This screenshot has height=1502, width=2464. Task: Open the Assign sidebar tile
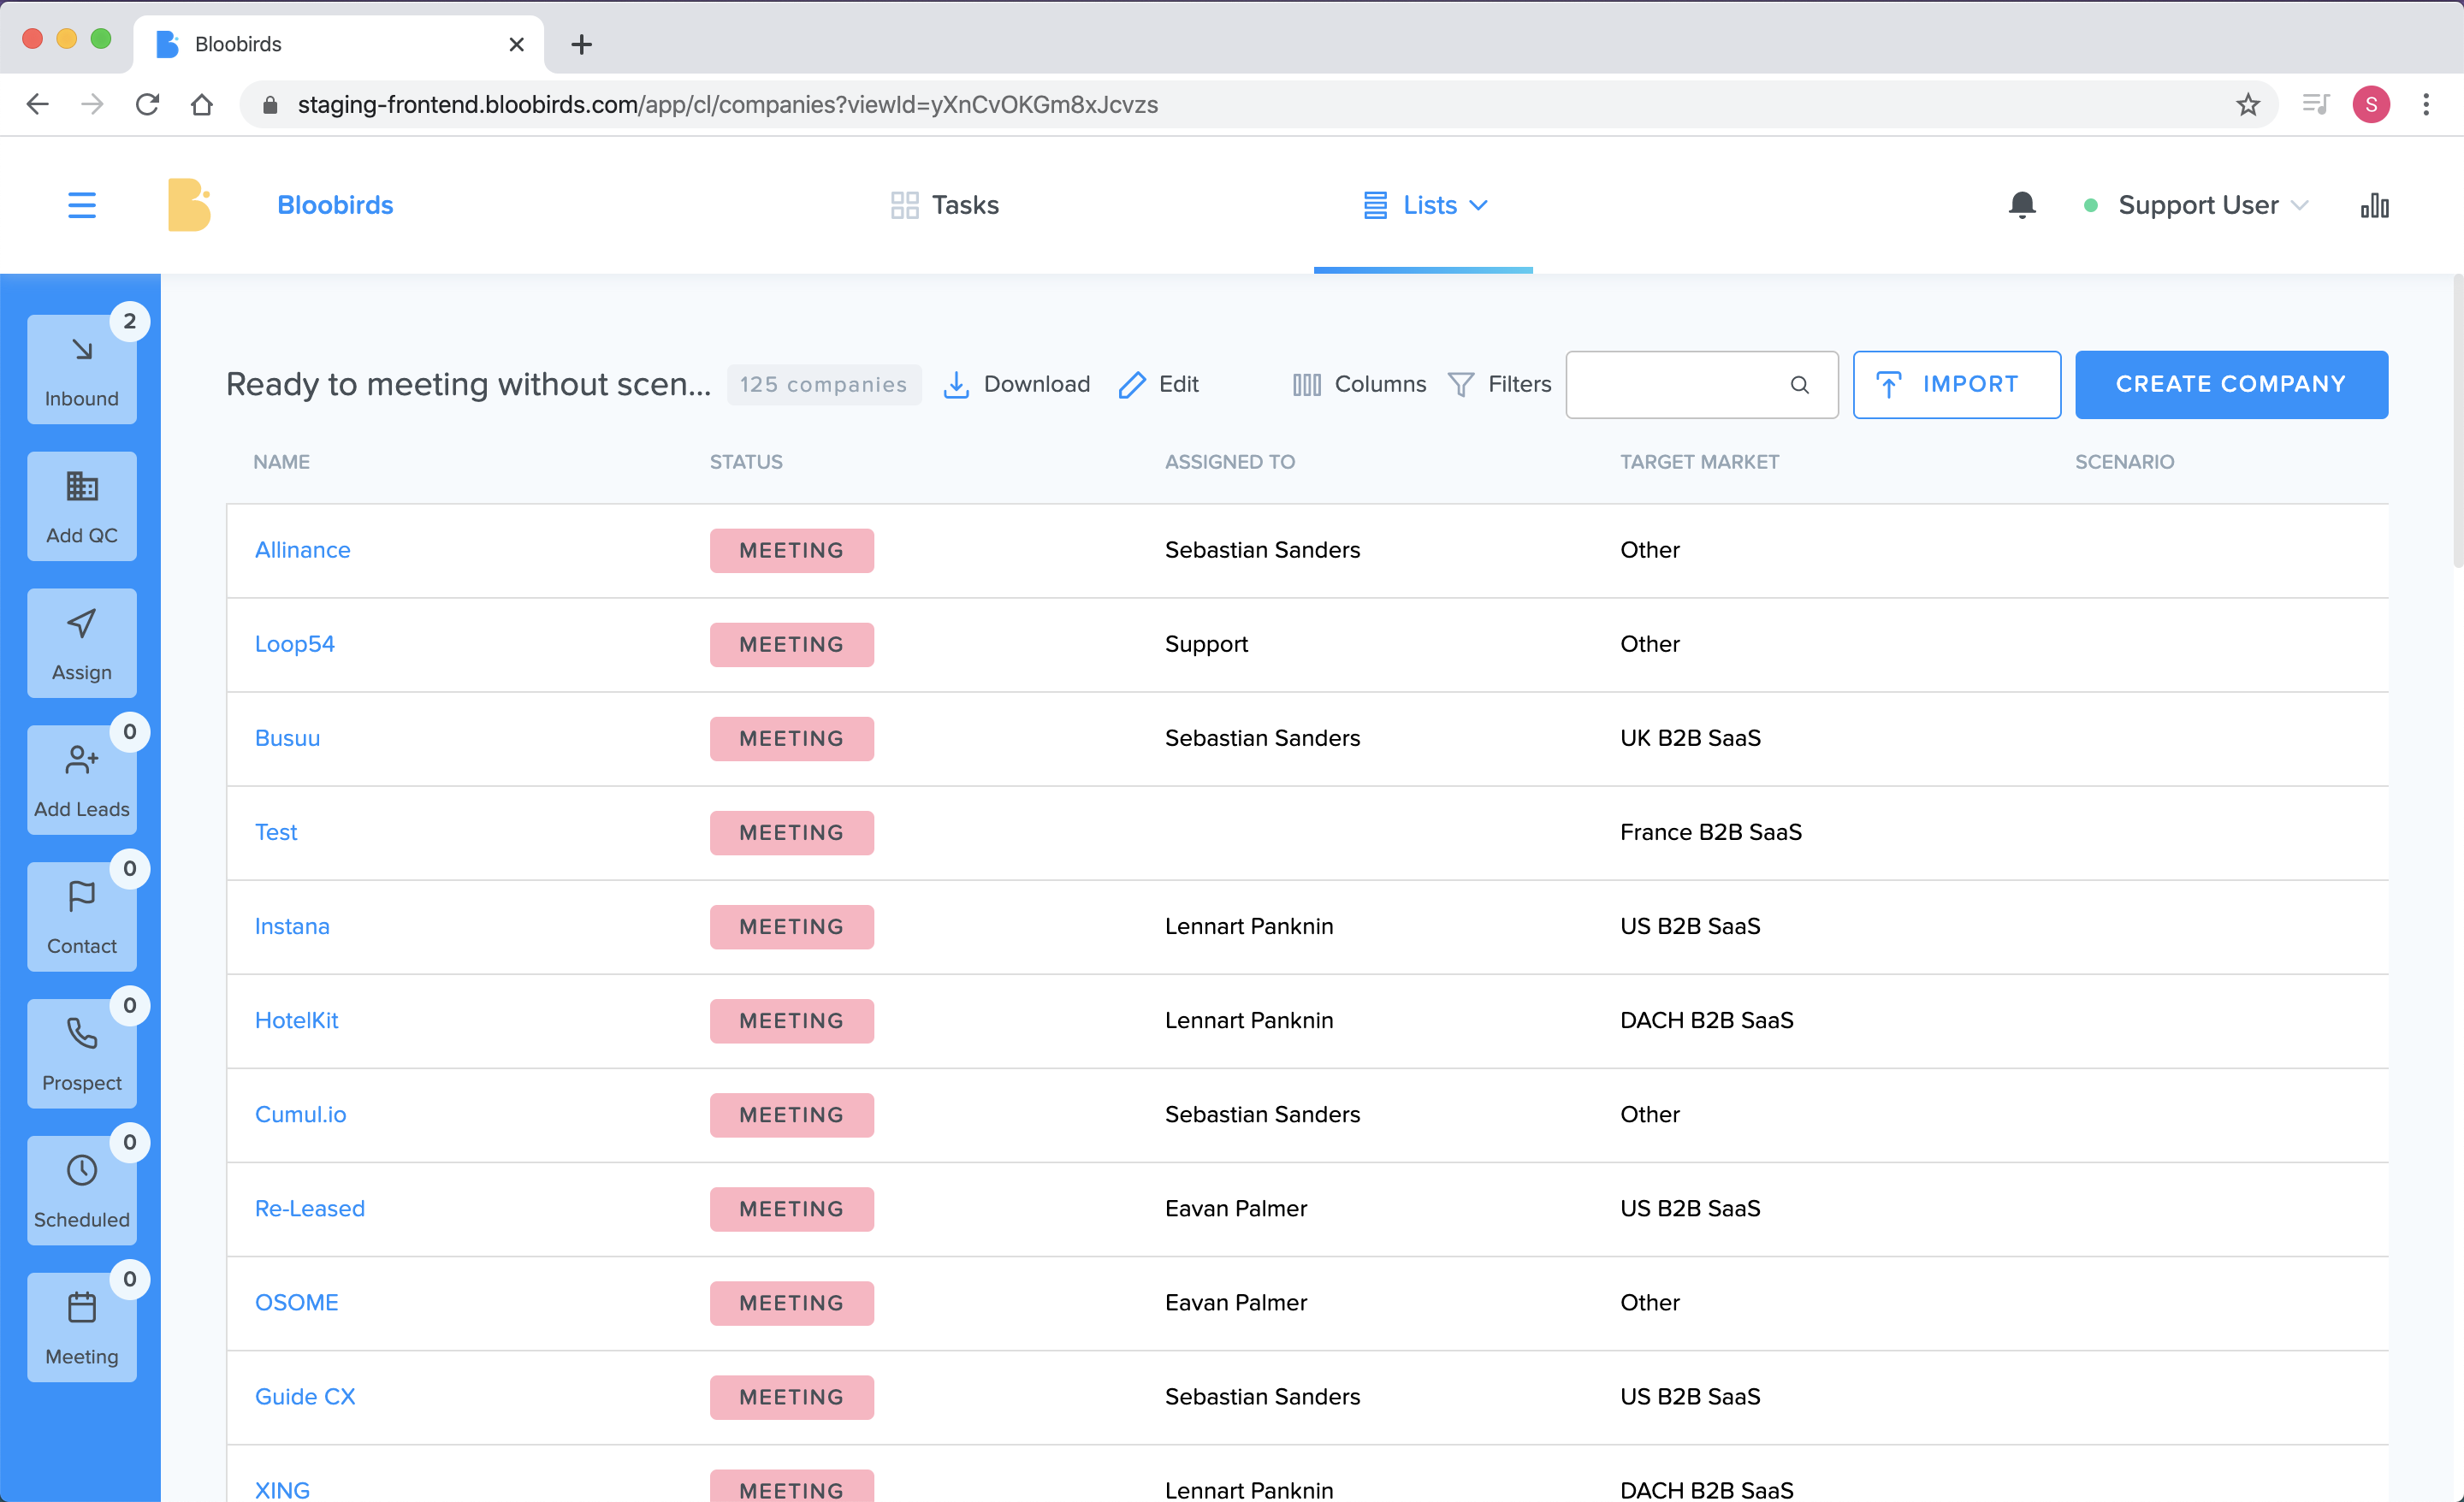point(82,643)
